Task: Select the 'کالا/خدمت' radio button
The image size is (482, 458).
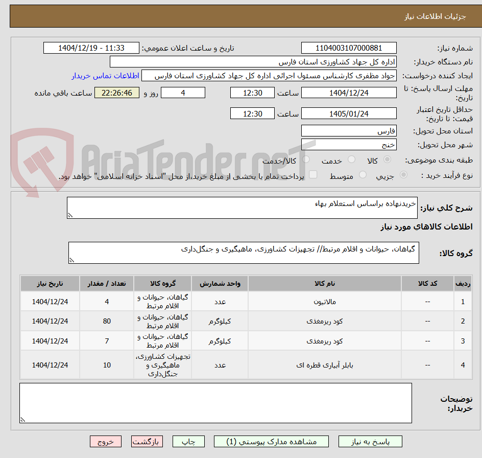Action: [x=306, y=159]
